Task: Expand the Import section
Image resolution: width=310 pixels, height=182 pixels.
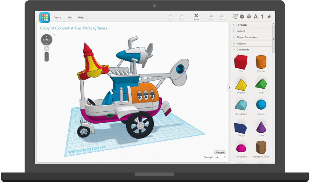Action: click(251, 31)
